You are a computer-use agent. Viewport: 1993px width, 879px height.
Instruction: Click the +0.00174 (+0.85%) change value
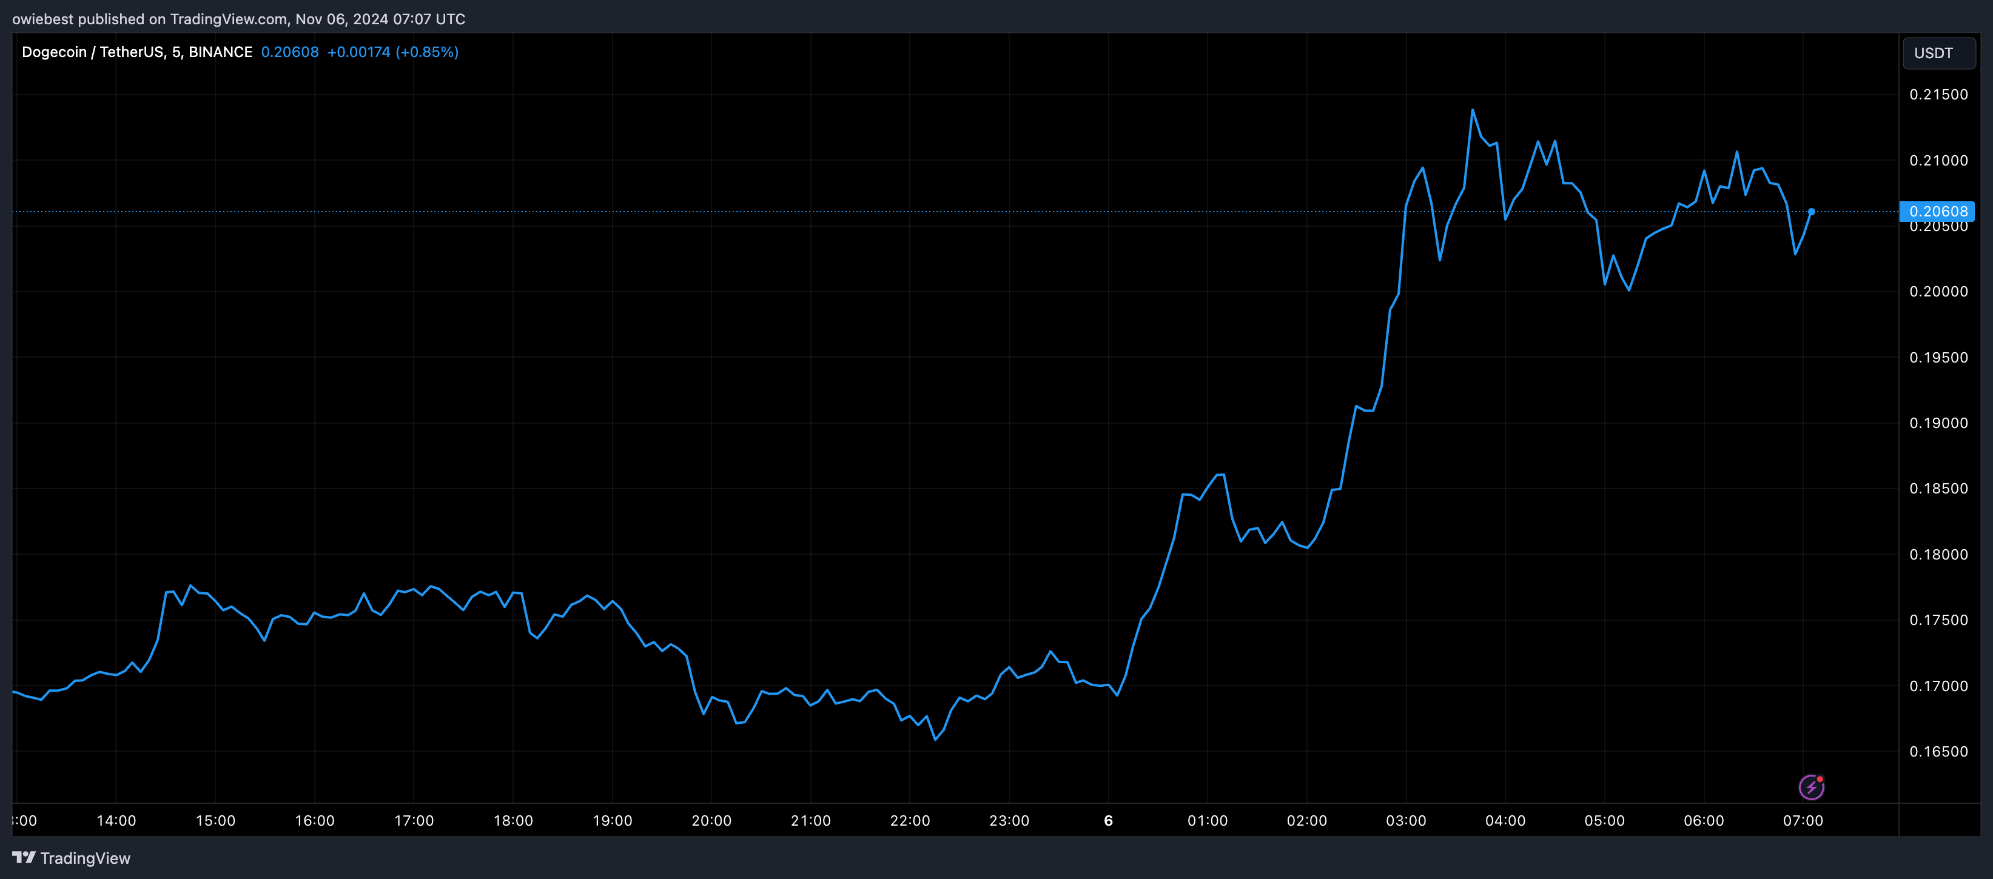click(x=393, y=52)
